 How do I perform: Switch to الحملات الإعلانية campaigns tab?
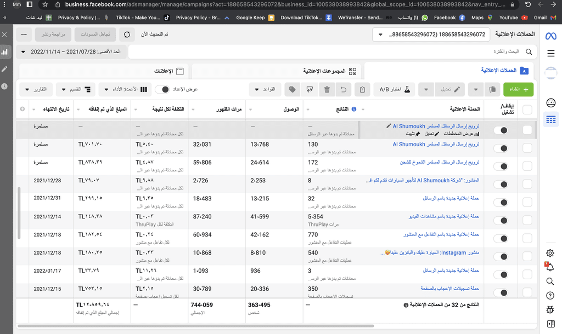[x=449, y=71]
